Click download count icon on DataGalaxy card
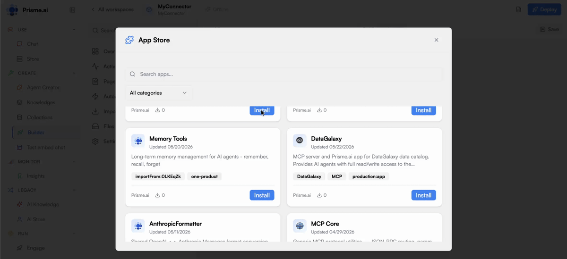Screen dimensions: 567x259 tap(319, 195)
